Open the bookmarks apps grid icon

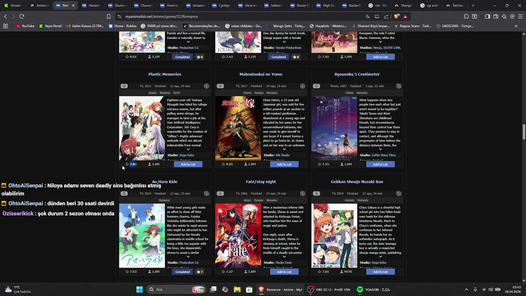(5, 26)
